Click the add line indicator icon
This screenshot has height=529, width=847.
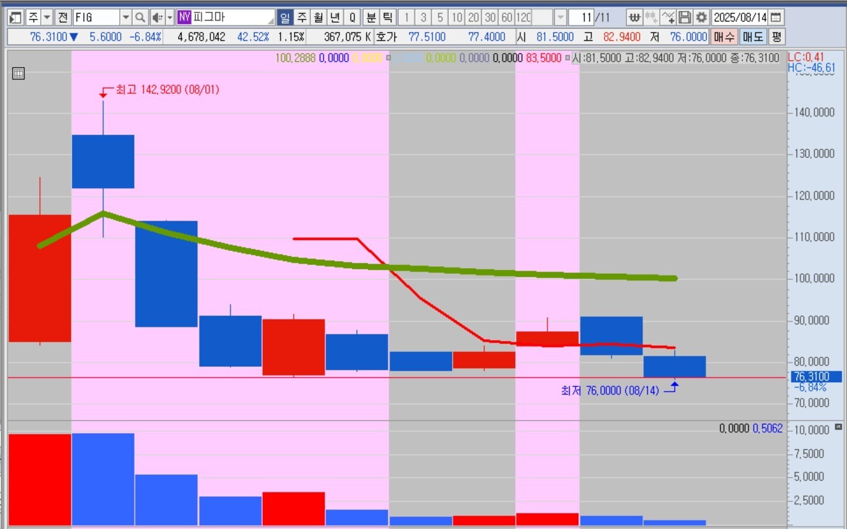pos(668,18)
